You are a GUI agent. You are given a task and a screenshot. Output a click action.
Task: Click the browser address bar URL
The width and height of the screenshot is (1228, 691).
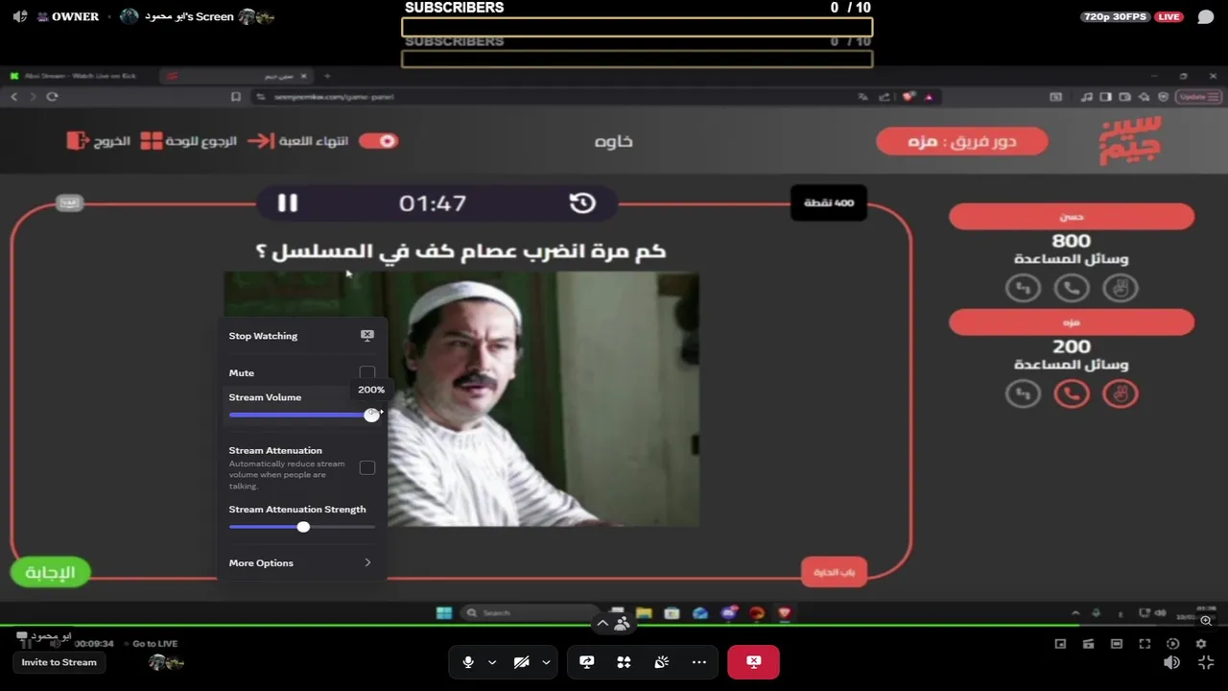point(334,97)
